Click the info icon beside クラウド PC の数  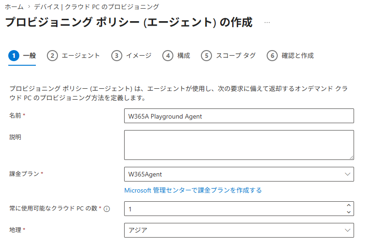pos(107,209)
